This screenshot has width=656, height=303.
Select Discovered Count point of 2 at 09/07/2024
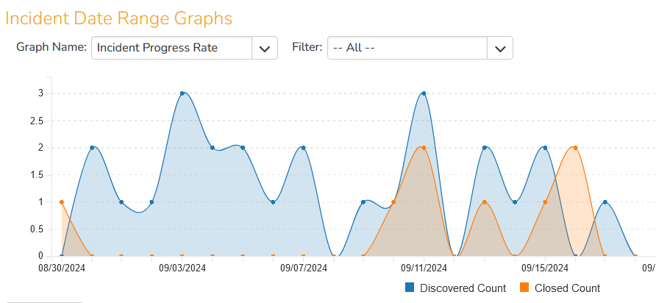(x=303, y=148)
